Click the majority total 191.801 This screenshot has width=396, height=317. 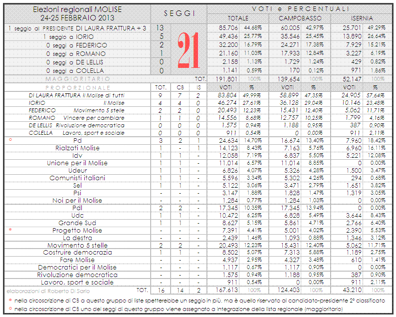click(x=226, y=79)
